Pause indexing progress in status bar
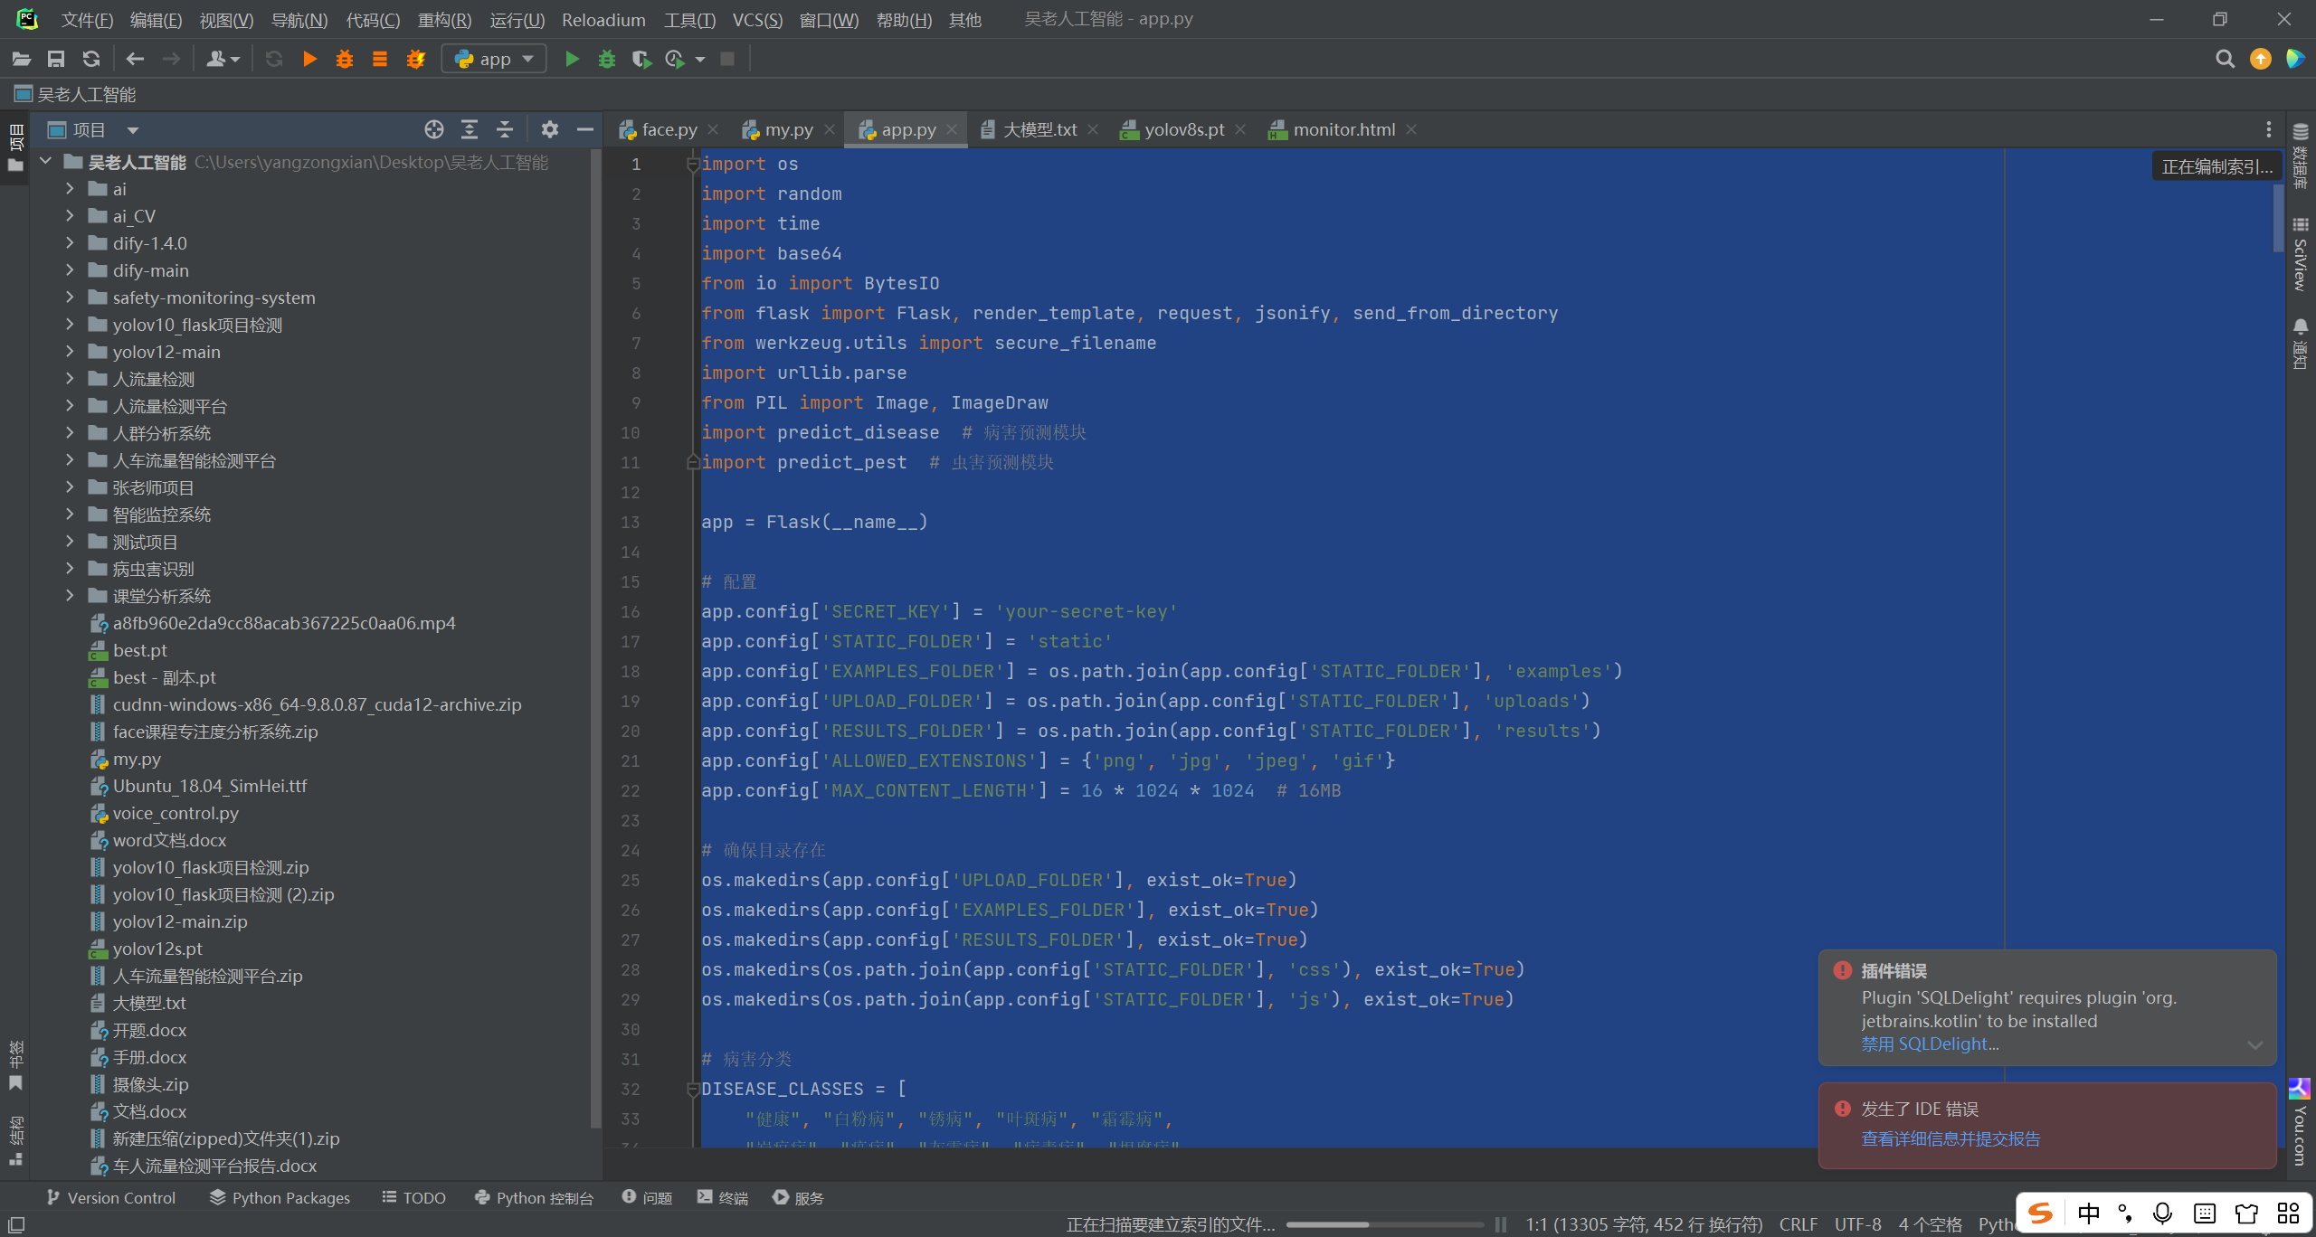This screenshot has width=2316, height=1237. point(1501,1224)
